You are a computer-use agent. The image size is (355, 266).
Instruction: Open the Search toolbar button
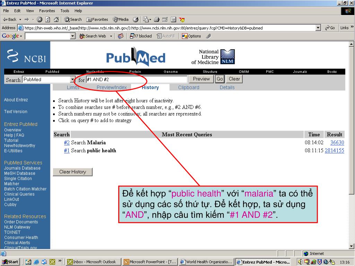(x=73, y=19)
